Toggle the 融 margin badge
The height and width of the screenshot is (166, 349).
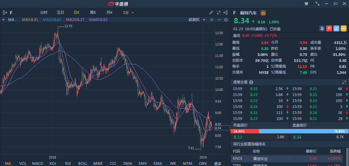[263, 13]
